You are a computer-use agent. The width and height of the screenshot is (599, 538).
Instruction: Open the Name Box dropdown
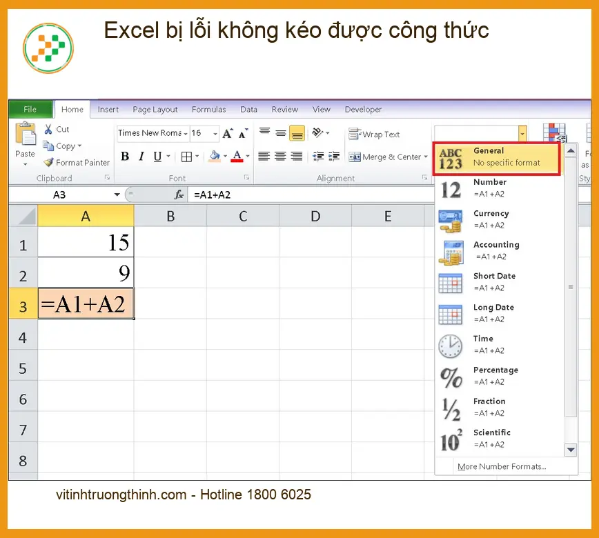(117, 195)
